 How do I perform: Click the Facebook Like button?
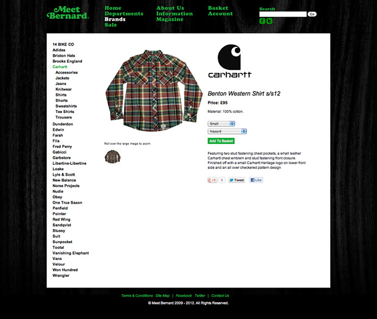tap(256, 180)
